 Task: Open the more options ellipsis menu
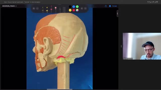coord(85,8)
